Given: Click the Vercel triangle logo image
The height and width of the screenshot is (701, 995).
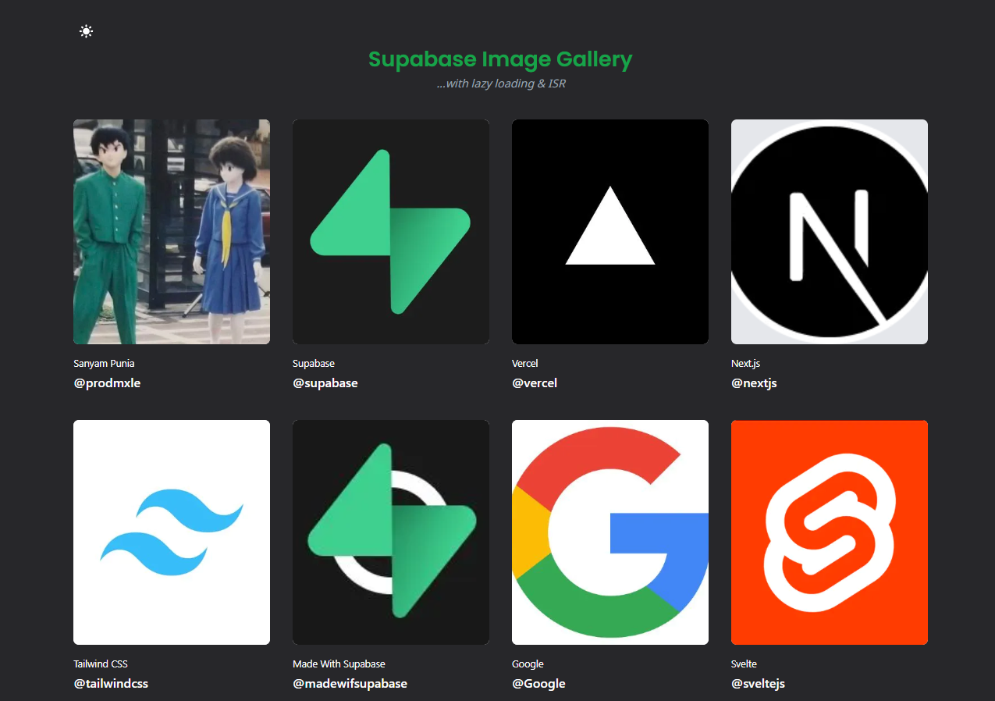Looking at the screenshot, I should click(609, 231).
